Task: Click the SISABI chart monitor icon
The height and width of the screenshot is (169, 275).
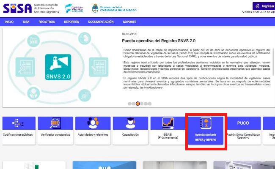Action: coord(168,123)
